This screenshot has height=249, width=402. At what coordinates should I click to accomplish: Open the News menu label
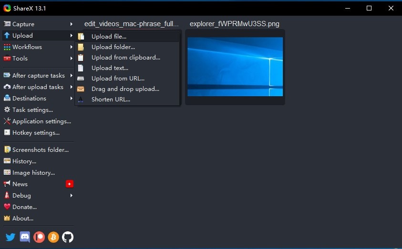coord(20,184)
